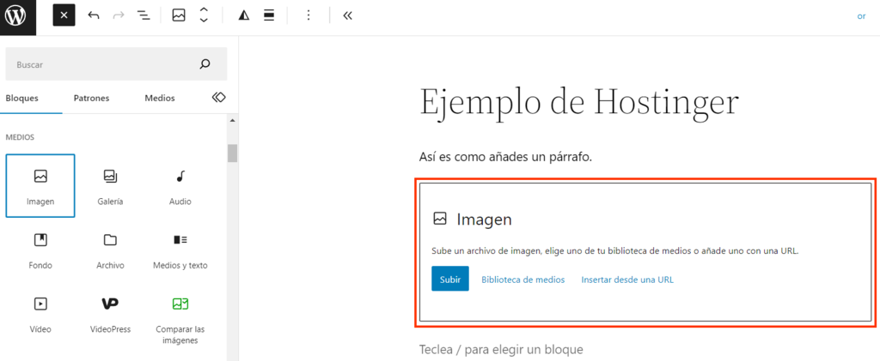Click the image upload instruction text
Viewport: 880px width, 361px height.
pyautogui.click(x=615, y=250)
